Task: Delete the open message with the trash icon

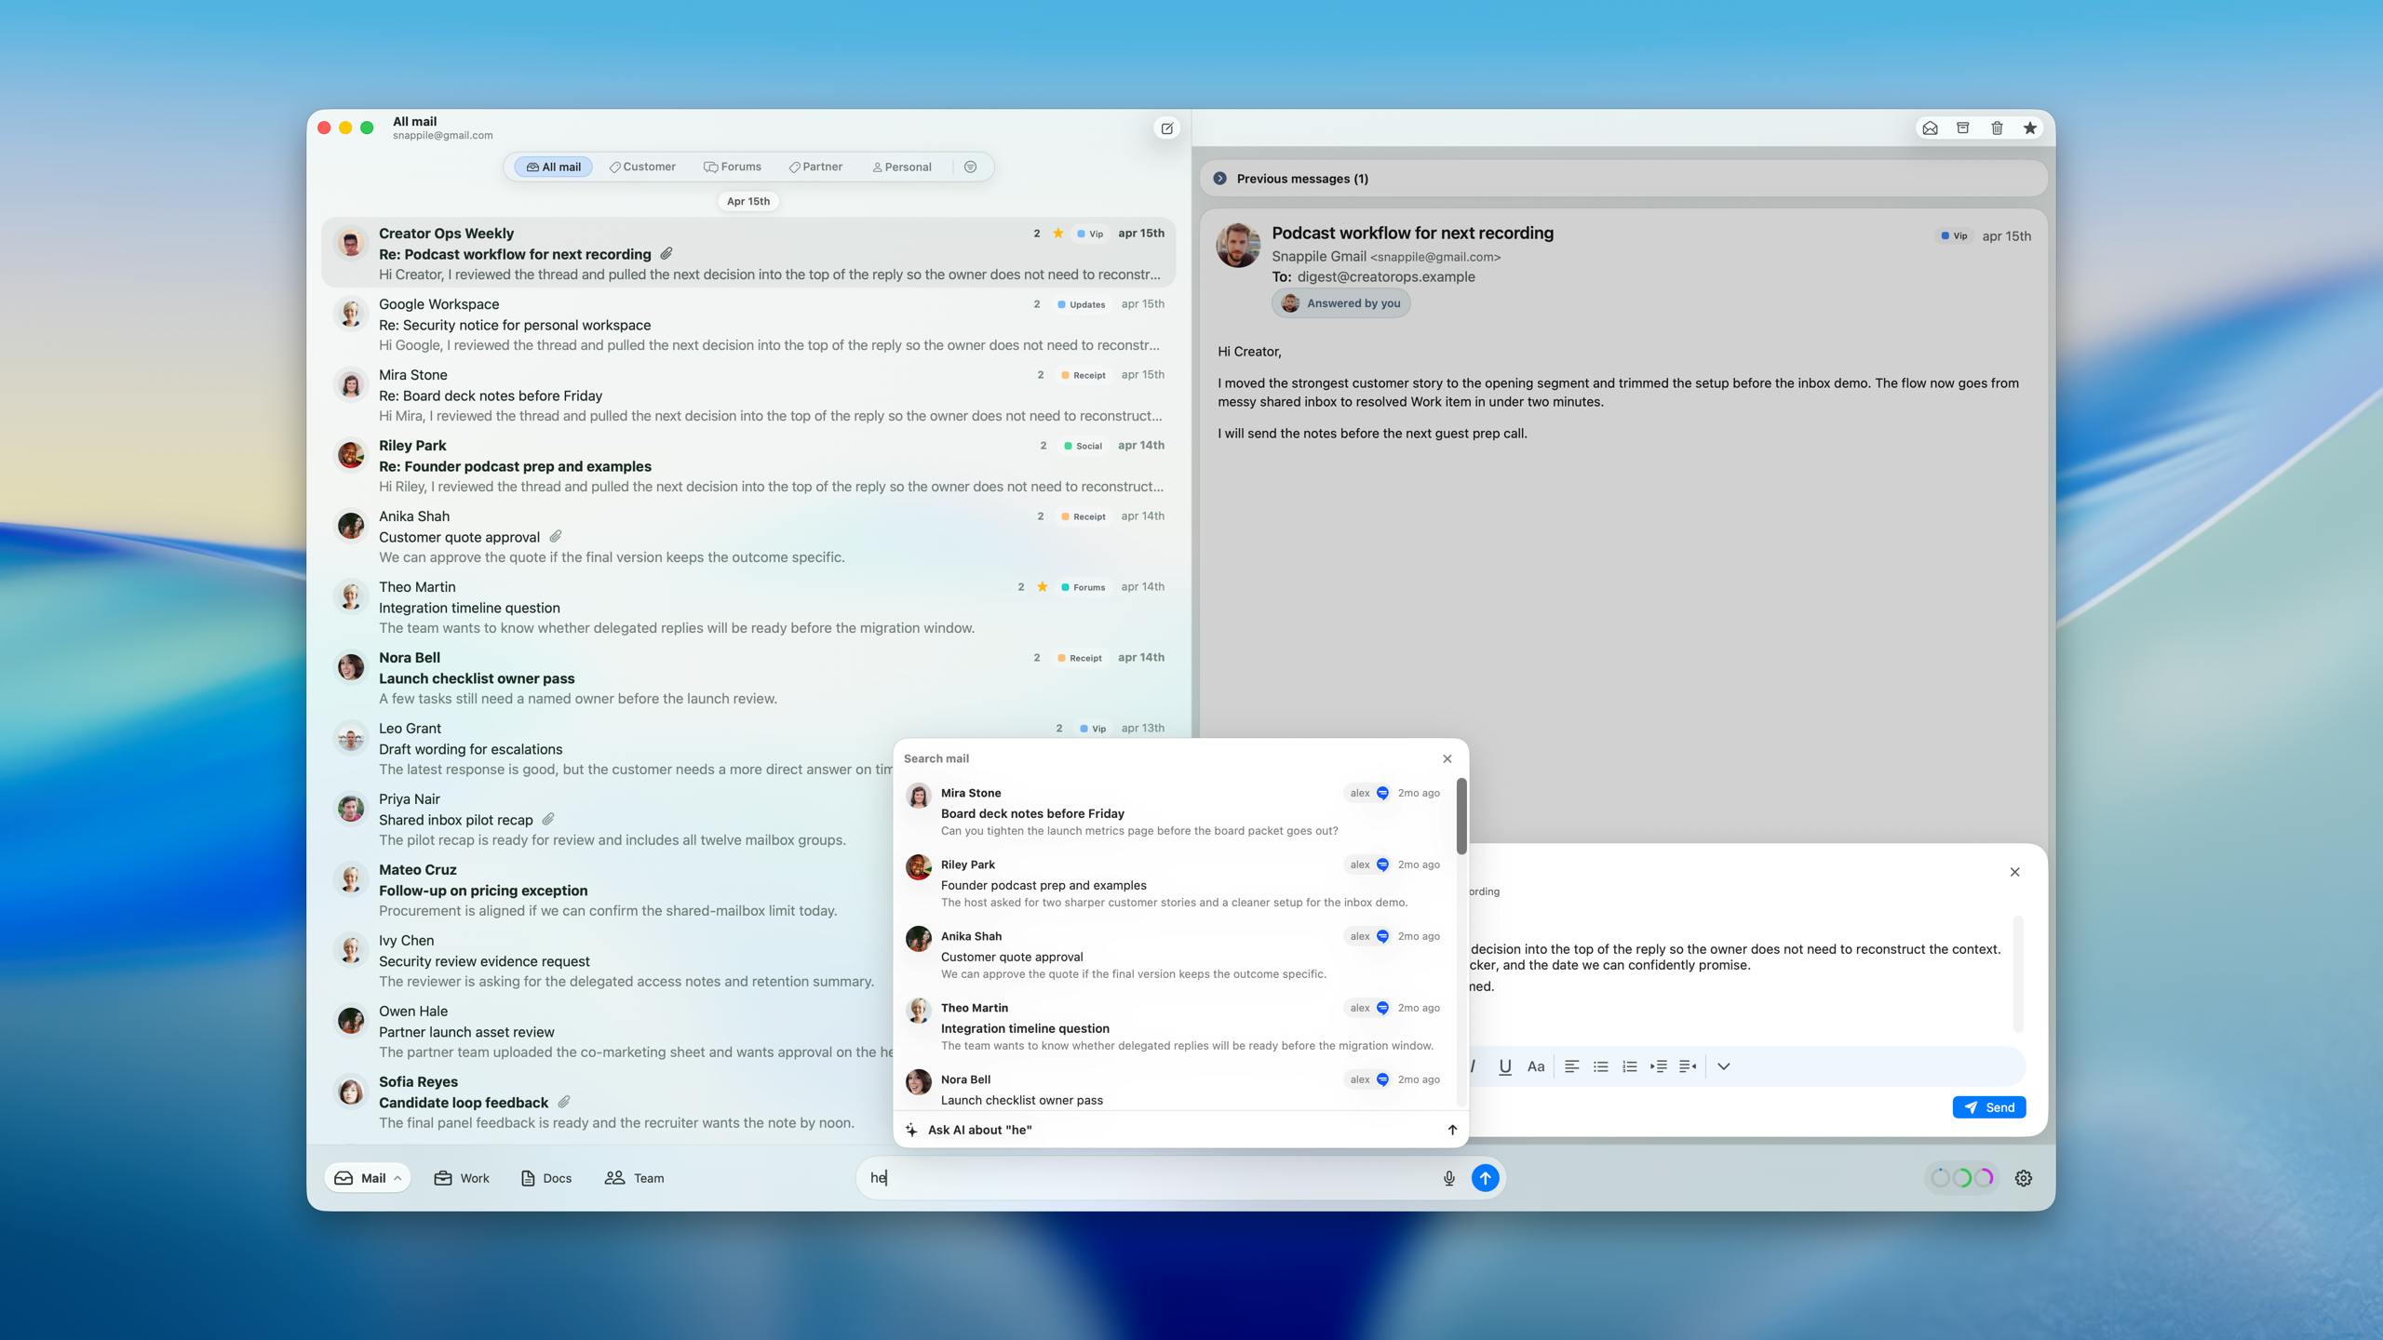Action: point(1997,128)
